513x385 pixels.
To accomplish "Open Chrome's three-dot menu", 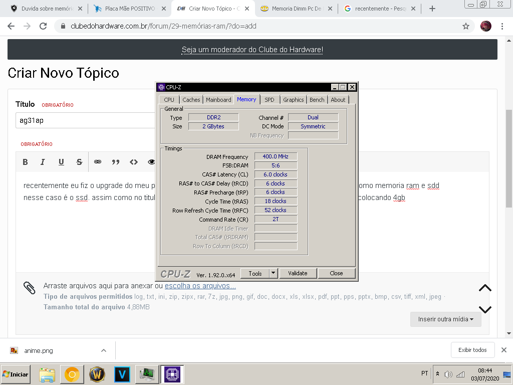I will 502,26.
